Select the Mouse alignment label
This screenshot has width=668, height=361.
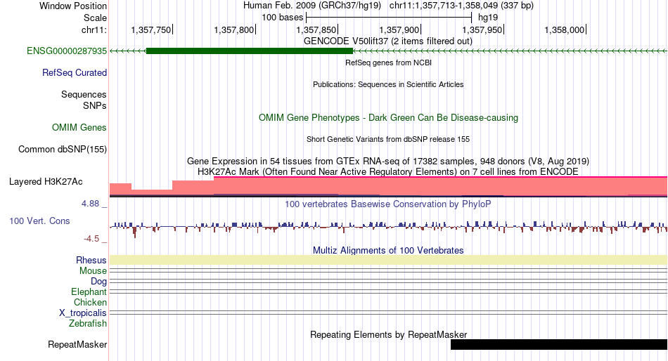(93, 271)
